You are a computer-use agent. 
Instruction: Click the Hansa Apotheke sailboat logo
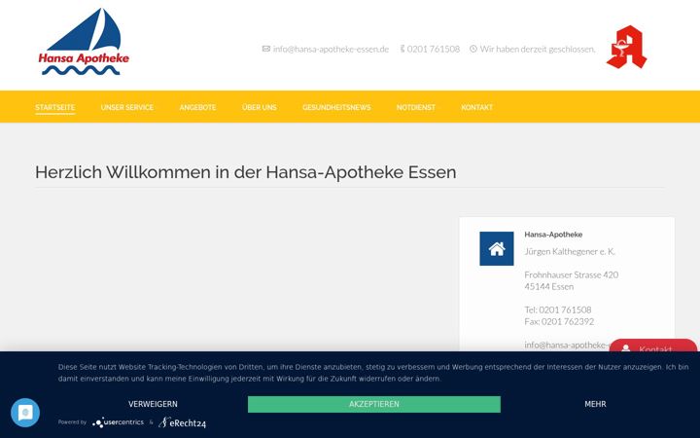[84, 42]
